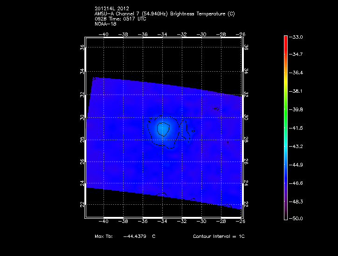Click the "Max Tb: -44.4379 C" readout
The height and width of the screenshot is (256, 338).
click(x=125, y=236)
